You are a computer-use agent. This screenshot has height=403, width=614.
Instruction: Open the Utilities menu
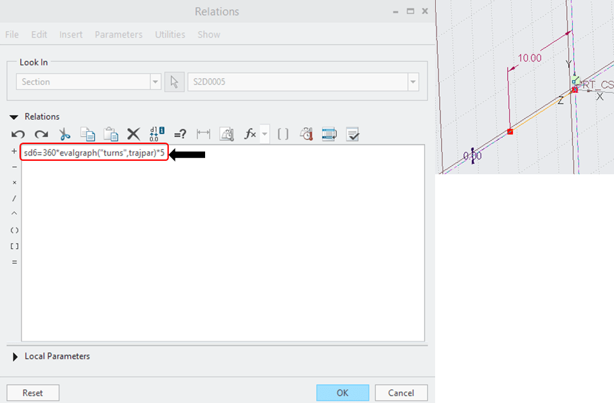[x=169, y=34]
